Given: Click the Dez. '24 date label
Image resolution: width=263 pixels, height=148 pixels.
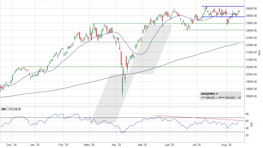Looking at the screenshot, I should [12, 145].
